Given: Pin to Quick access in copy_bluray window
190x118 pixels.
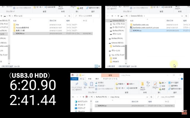Looking at the screenshot, I should 77,86.
